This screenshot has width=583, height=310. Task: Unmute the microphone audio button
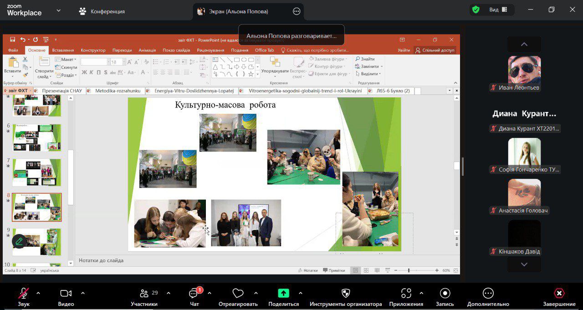point(24,294)
